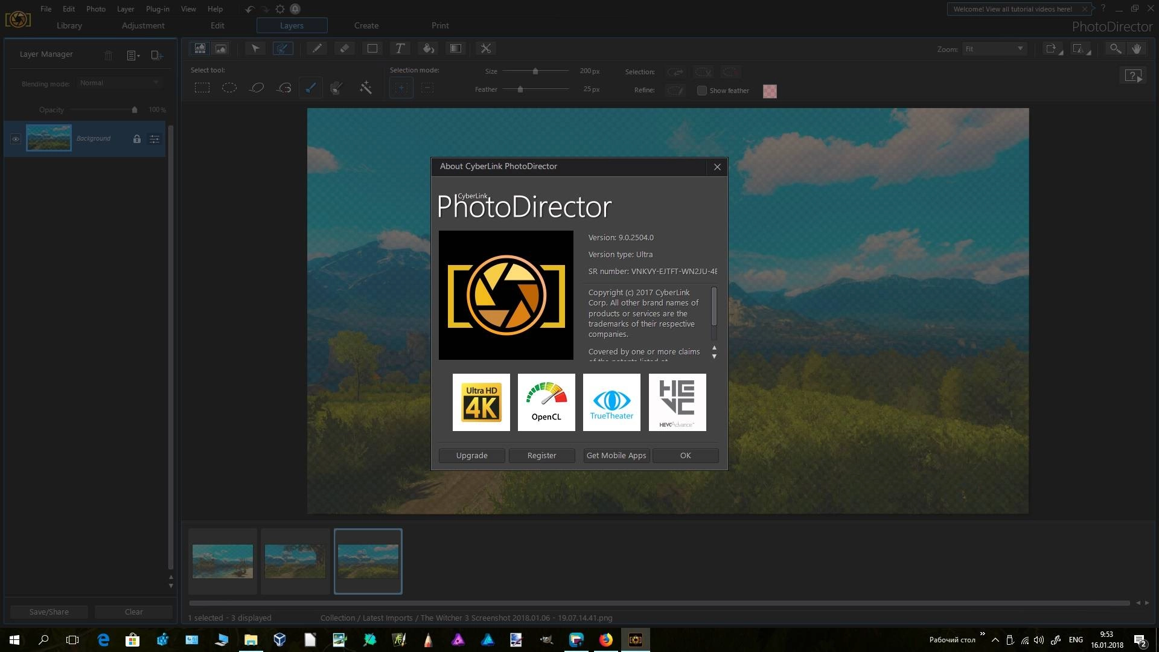Set selection mode to subtract
The width and height of the screenshot is (1159, 652).
pyautogui.click(x=427, y=88)
